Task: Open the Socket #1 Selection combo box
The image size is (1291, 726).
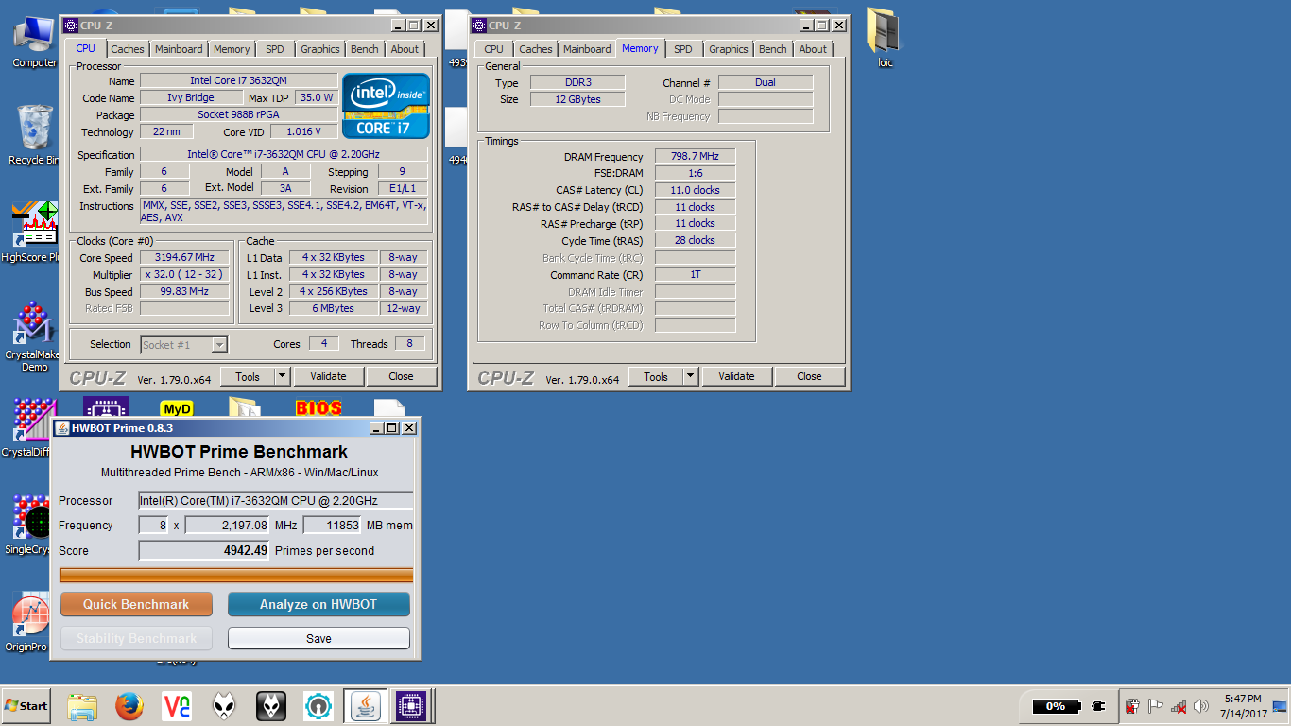Action: (184, 345)
